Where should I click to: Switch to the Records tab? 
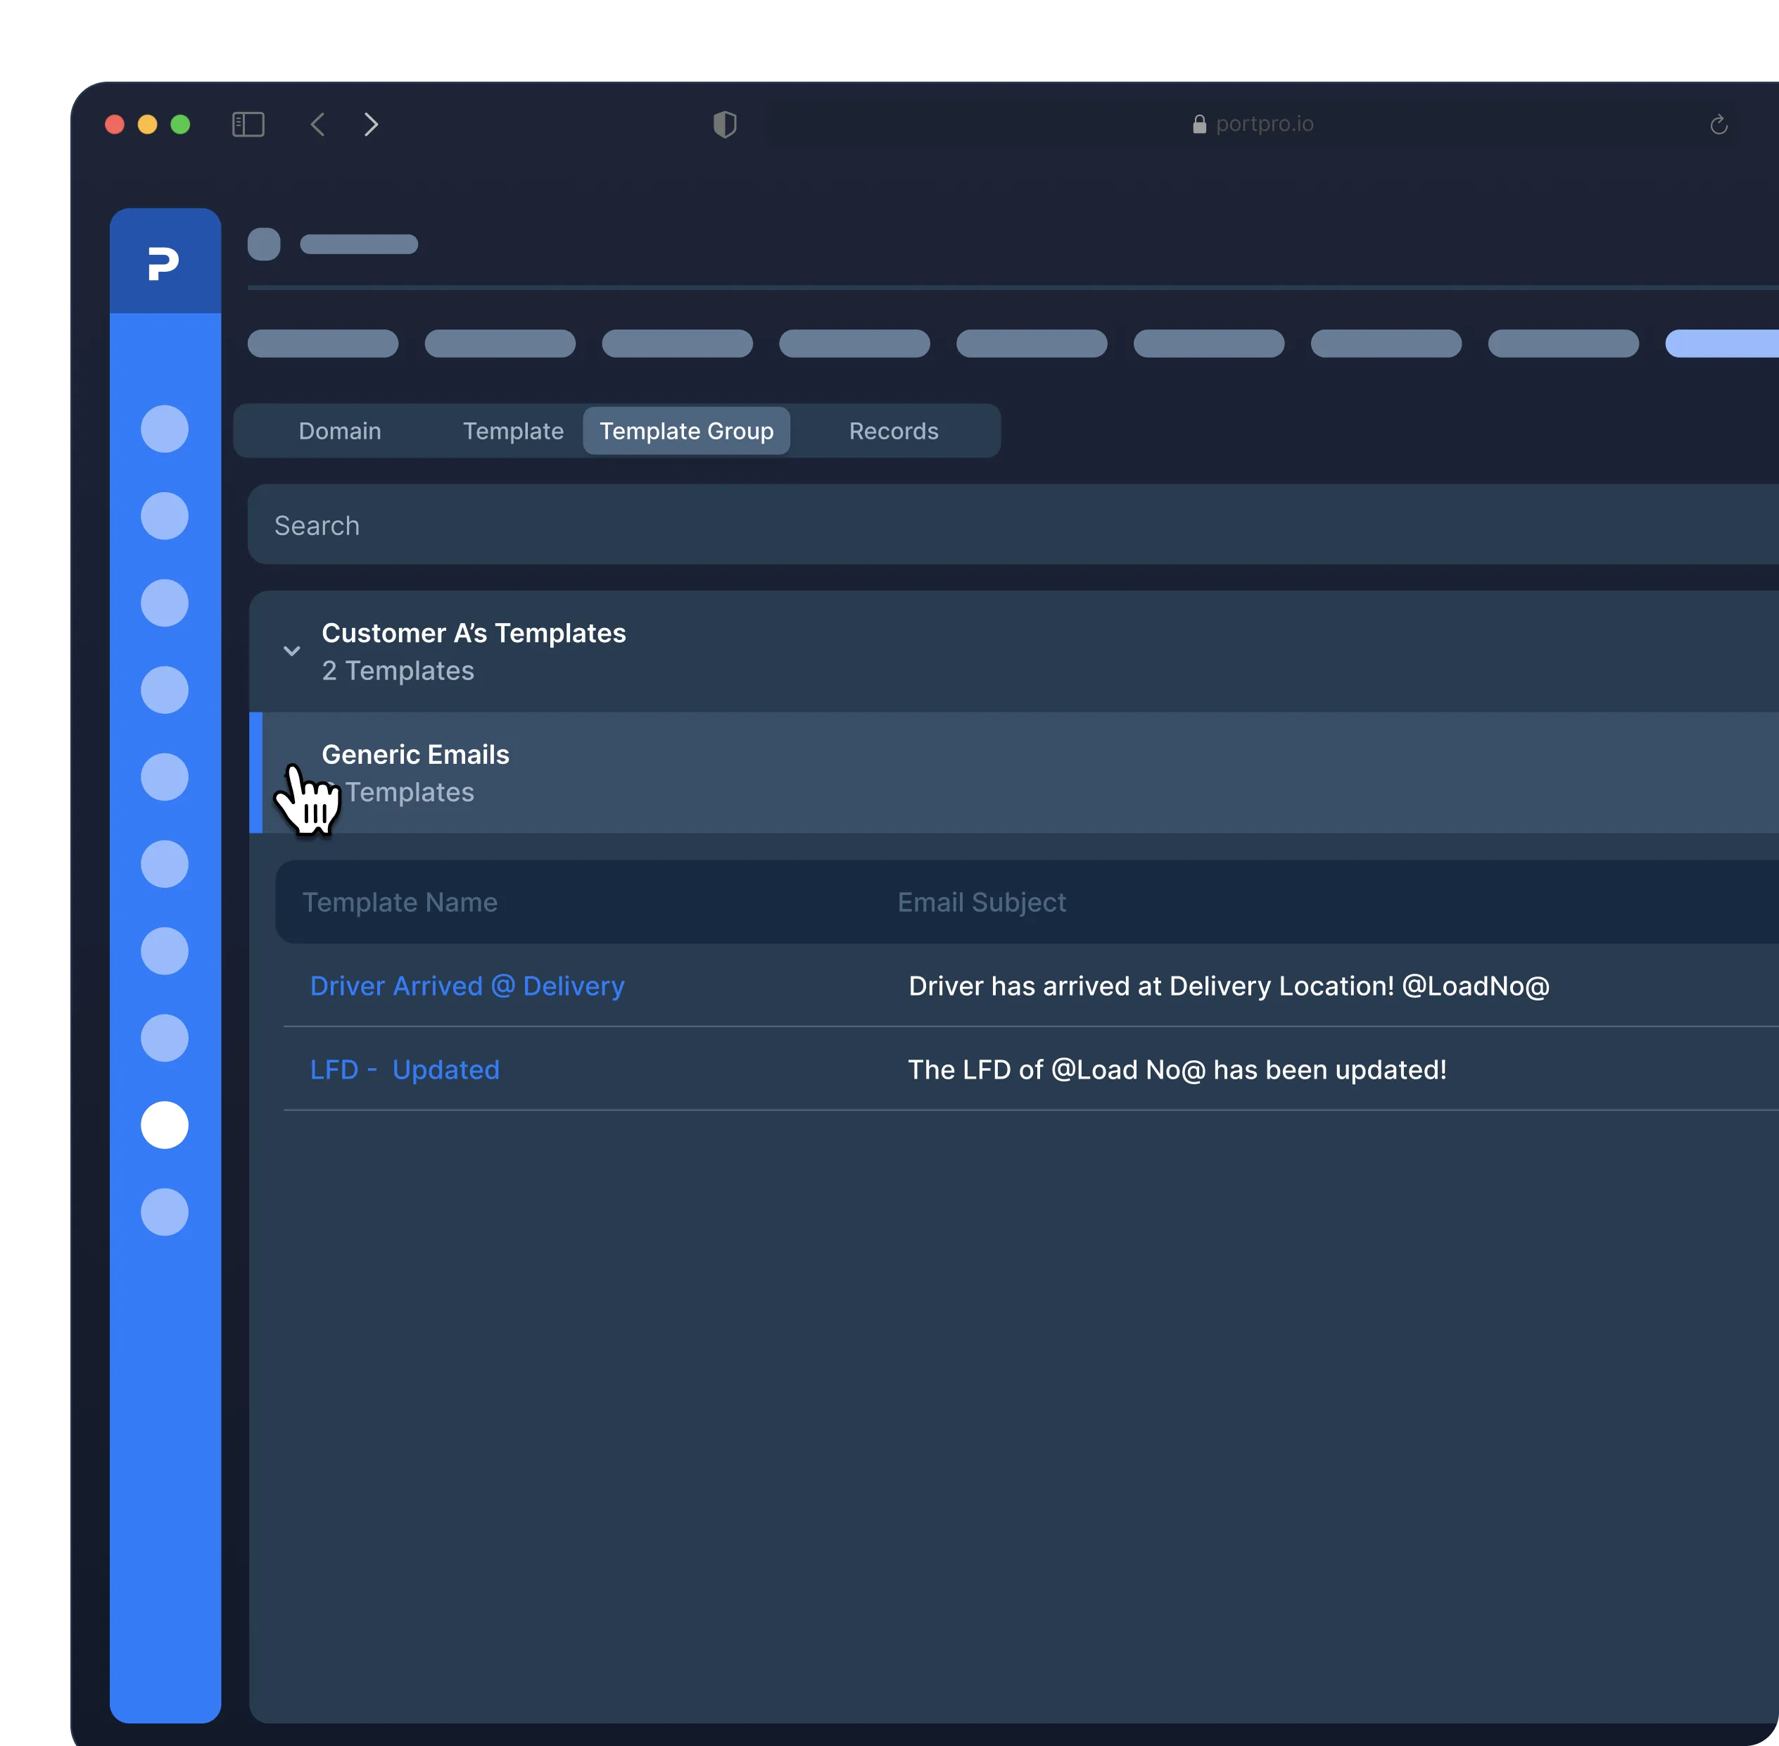[893, 431]
